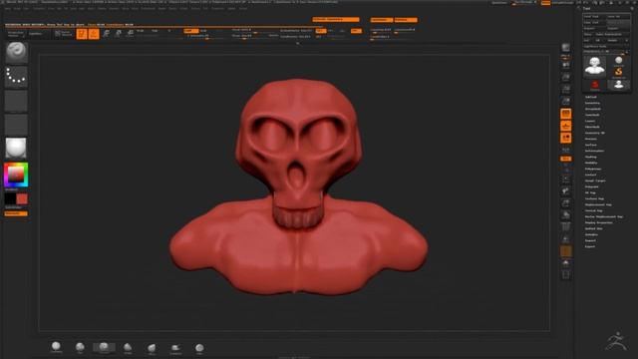
Task: Open the Dots stroke type selector
Action: 16,76
